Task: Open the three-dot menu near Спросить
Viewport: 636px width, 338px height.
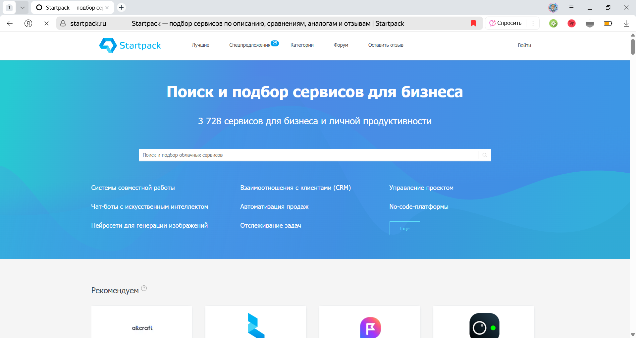Action: 533,23
